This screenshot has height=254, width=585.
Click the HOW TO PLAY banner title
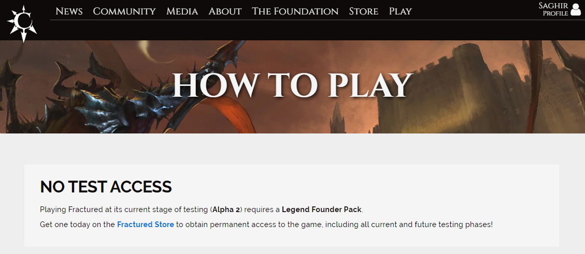pos(292,86)
